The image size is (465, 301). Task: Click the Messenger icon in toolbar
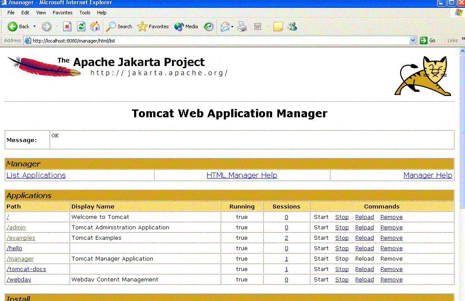(293, 26)
